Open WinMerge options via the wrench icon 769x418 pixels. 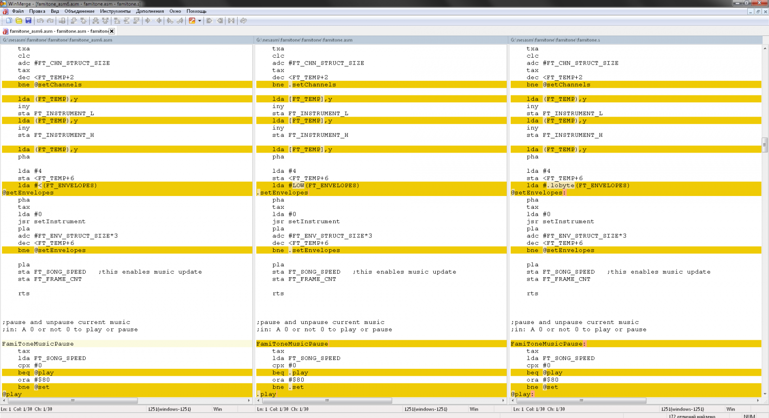[x=193, y=21]
